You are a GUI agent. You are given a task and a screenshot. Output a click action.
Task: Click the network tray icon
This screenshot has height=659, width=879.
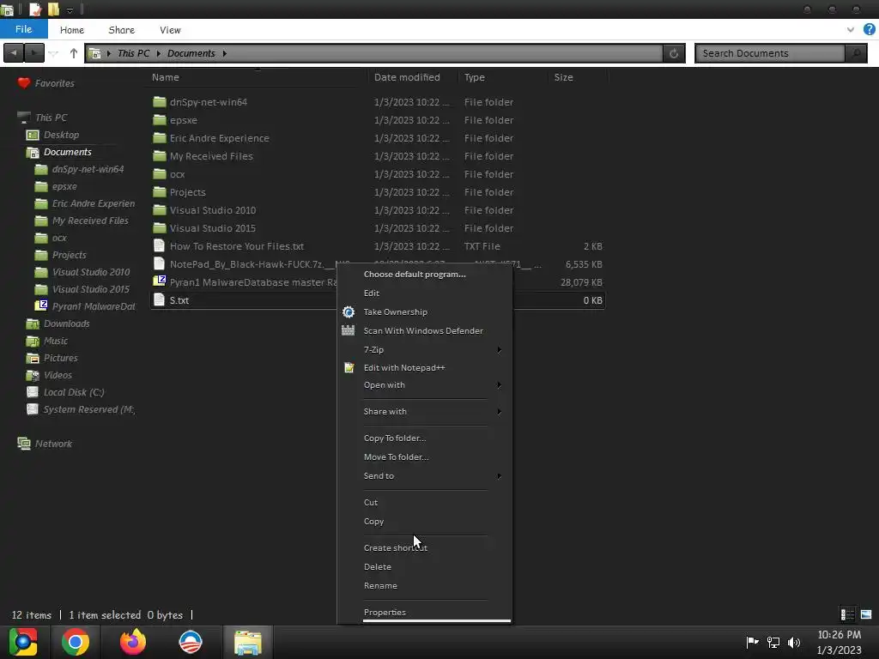(x=773, y=642)
